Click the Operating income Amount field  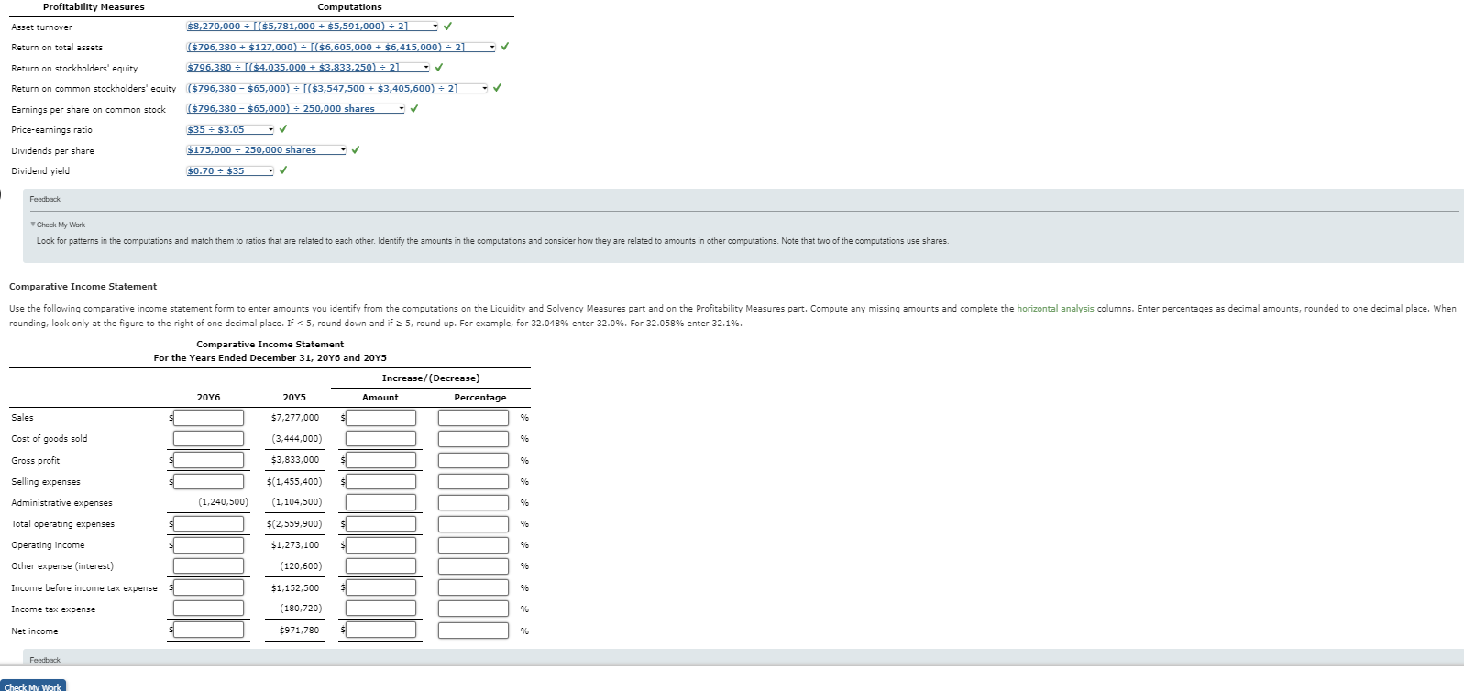pos(381,545)
